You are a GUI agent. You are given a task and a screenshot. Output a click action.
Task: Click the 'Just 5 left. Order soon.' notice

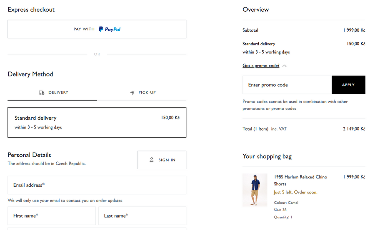click(x=295, y=192)
